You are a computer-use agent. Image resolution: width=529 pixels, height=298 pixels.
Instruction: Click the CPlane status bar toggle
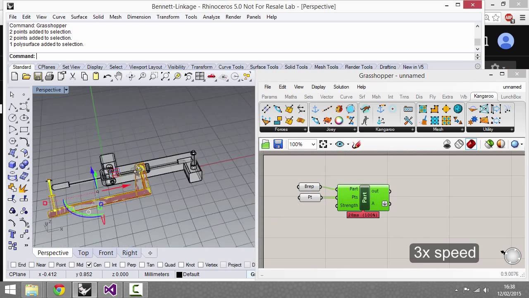[x=18, y=274]
